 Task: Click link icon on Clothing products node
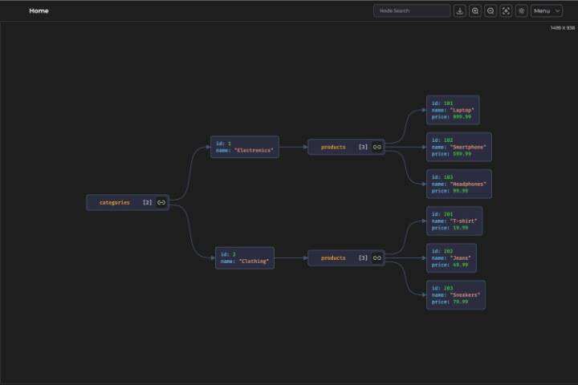coord(377,258)
